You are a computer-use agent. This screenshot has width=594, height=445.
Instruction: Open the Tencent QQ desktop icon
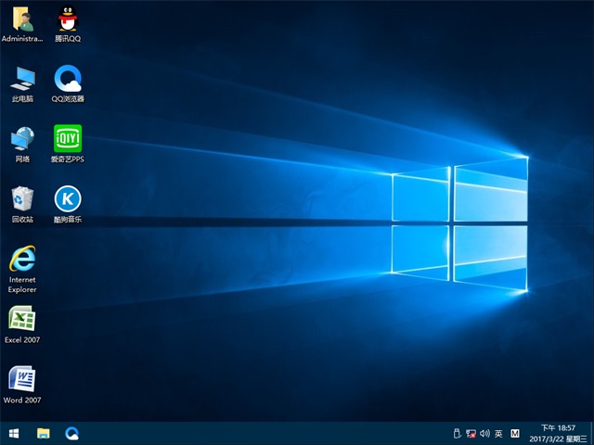click(67, 20)
